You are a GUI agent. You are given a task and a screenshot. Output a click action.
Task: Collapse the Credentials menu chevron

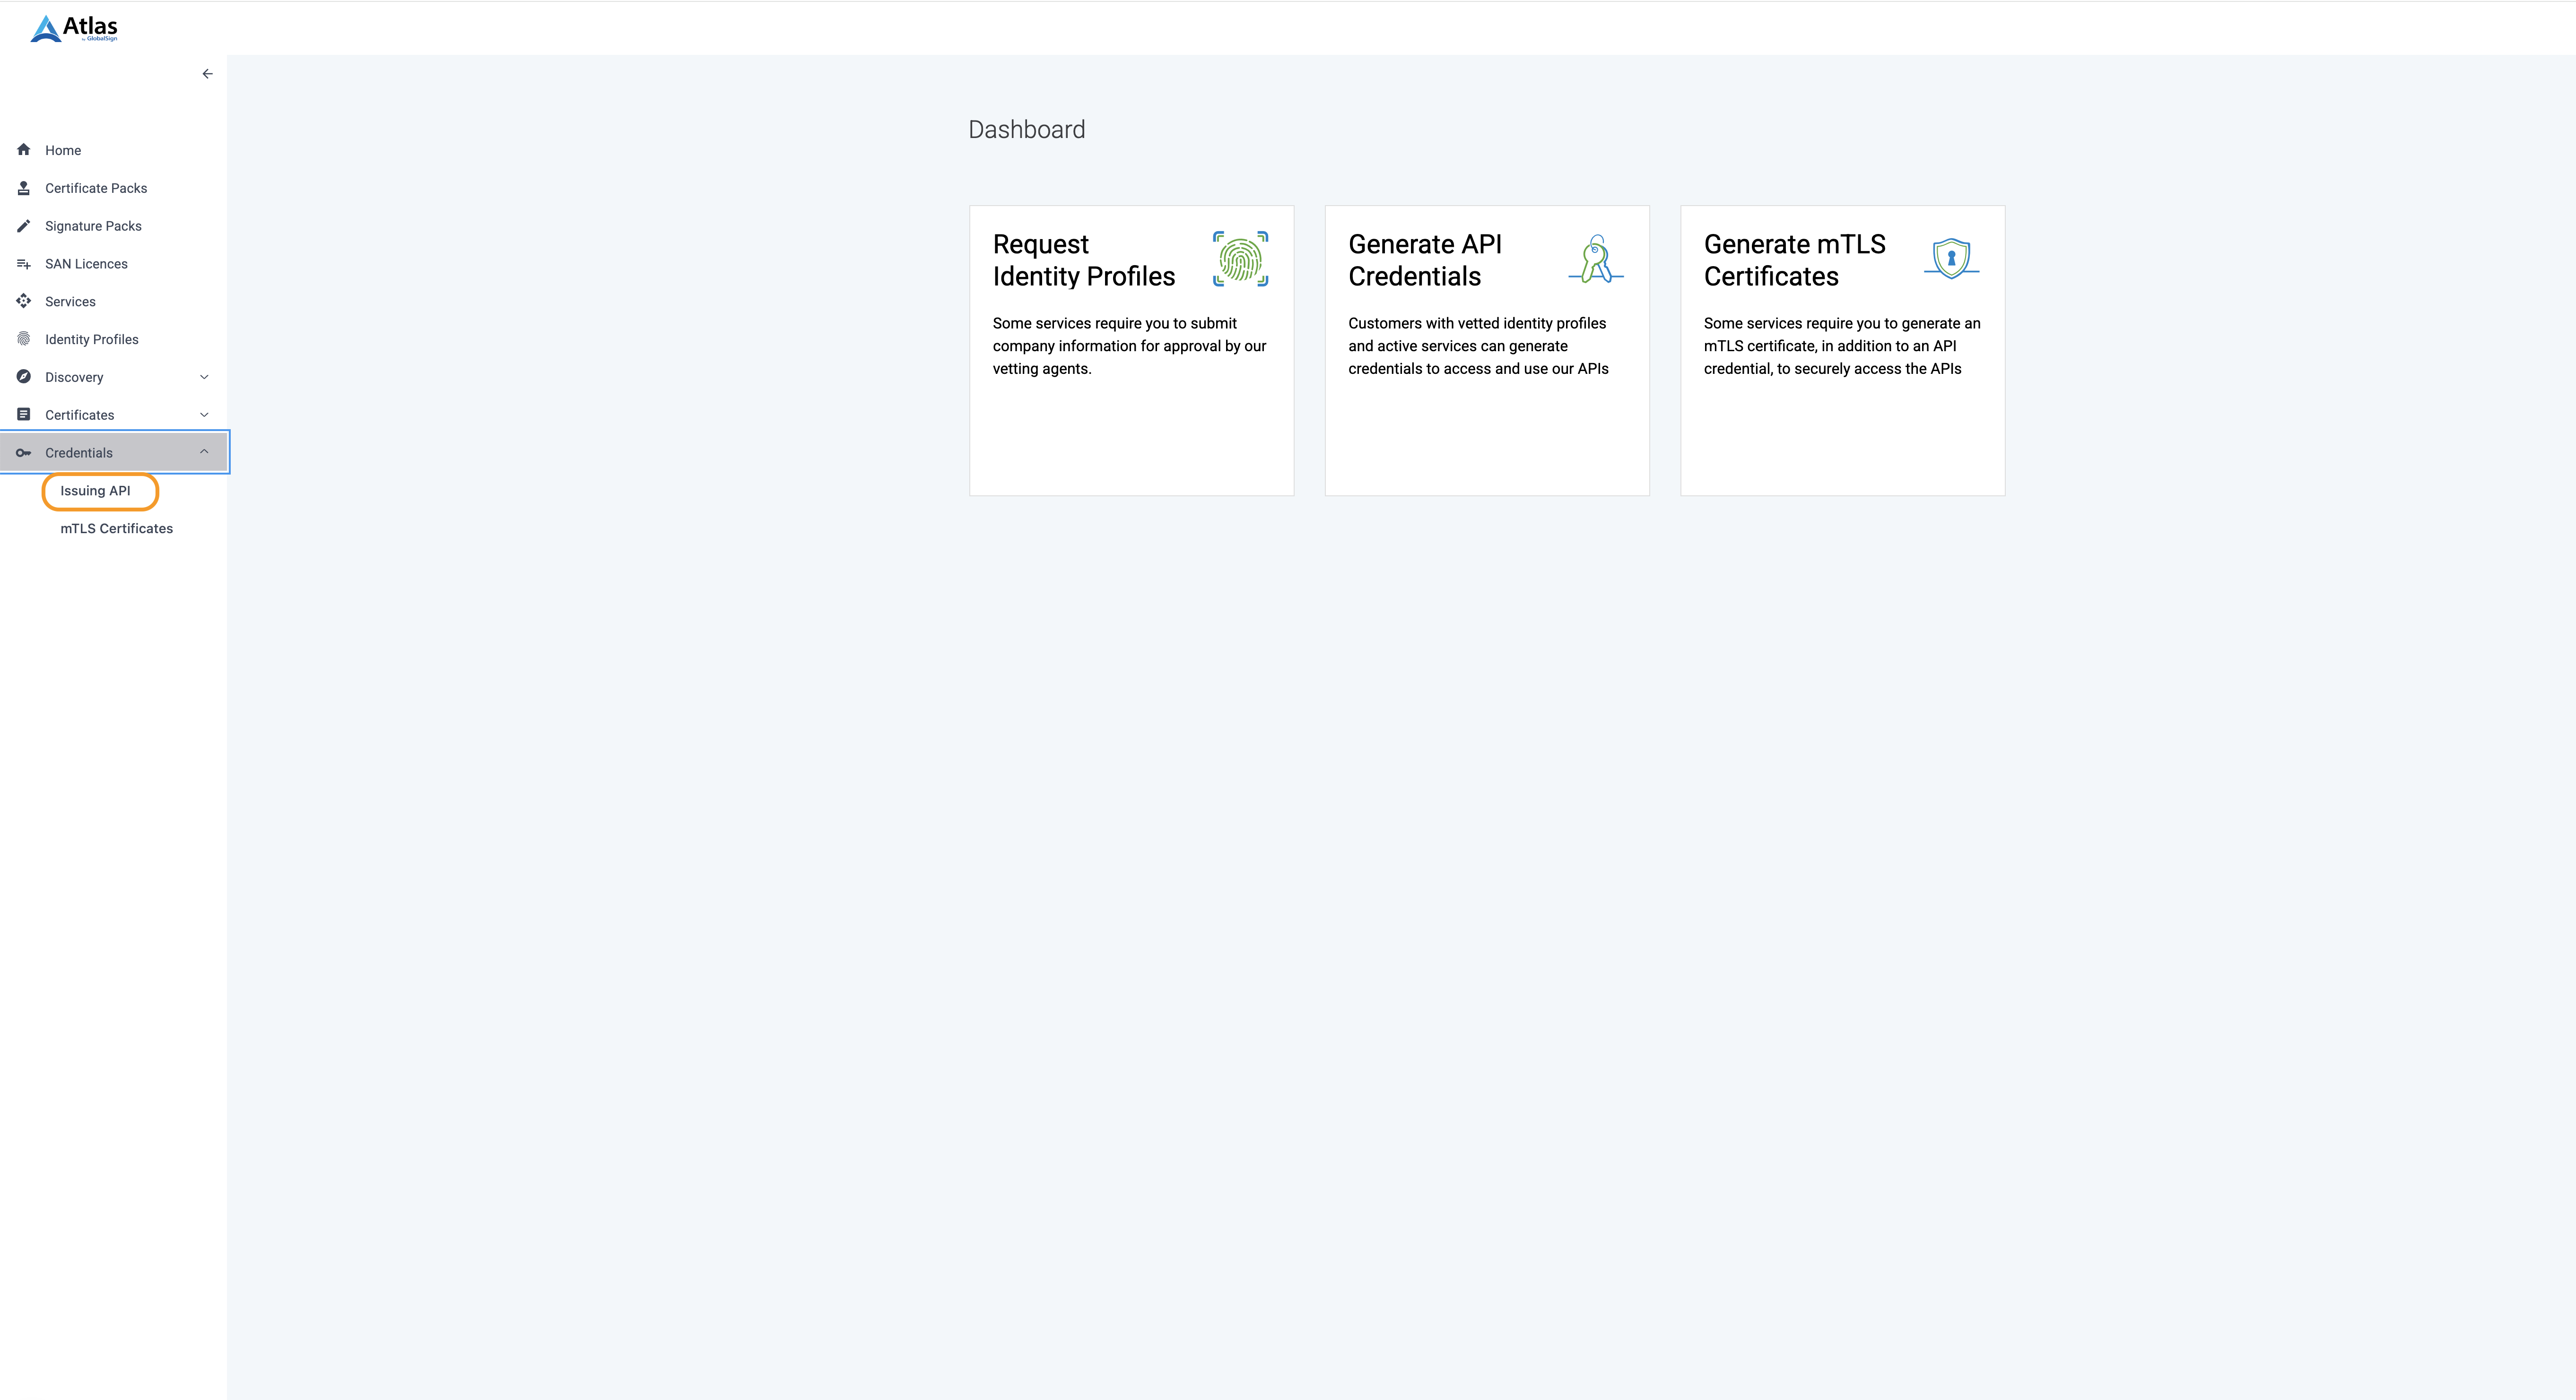[204, 452]
